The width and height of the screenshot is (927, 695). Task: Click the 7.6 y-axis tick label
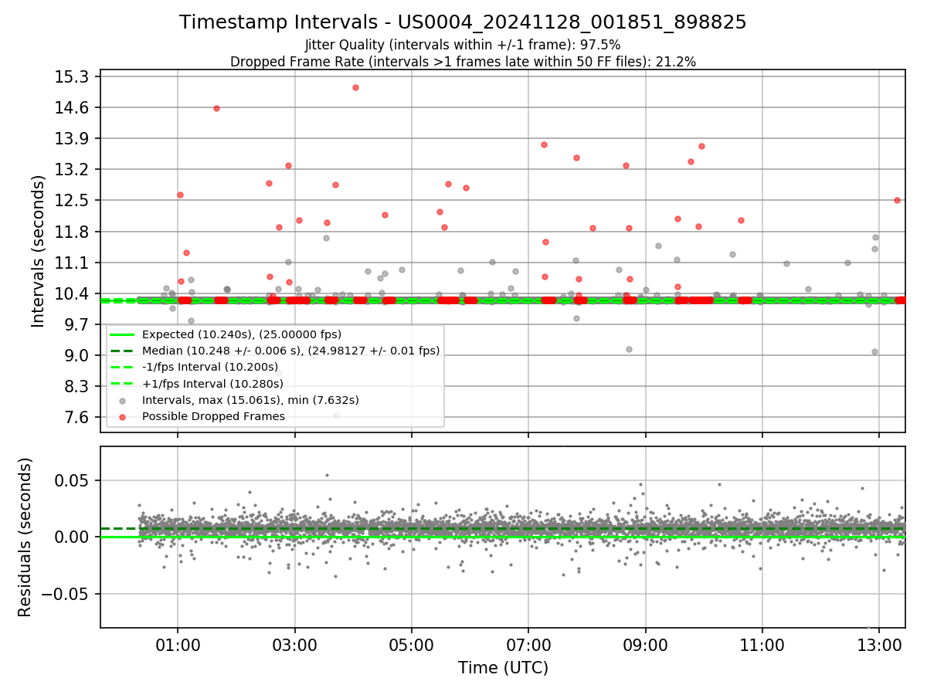point(78,417)
